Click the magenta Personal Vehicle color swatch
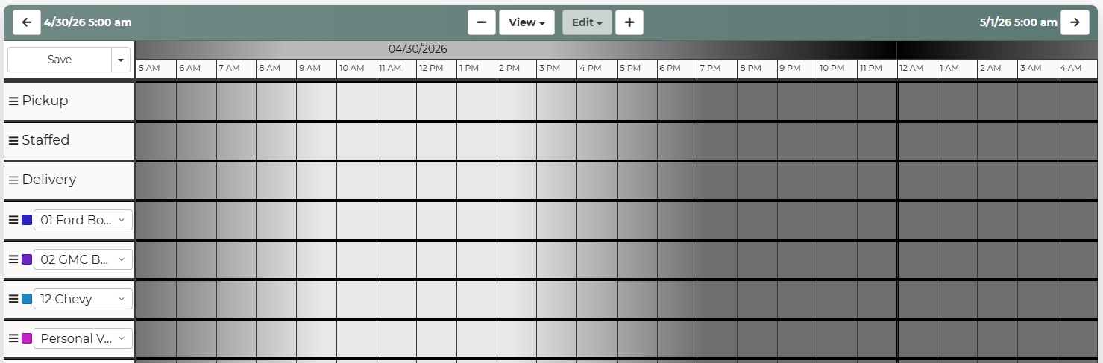Viewport: 1103px width, 363px height. click(27, 338)
